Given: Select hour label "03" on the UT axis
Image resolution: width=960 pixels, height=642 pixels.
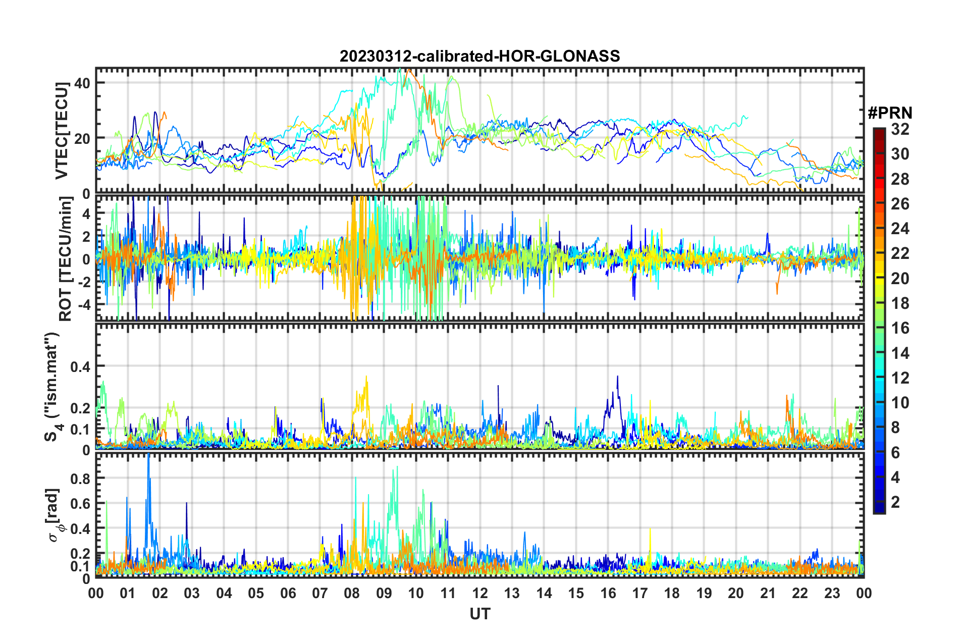Looking at the screenshot, I should (192, 593).
